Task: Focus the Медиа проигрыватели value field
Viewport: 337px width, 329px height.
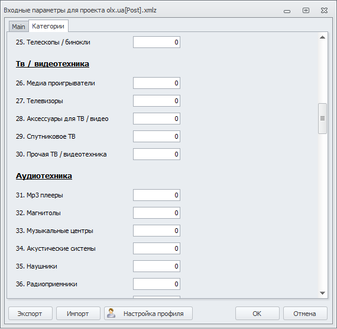Action: tap(157, 83)
